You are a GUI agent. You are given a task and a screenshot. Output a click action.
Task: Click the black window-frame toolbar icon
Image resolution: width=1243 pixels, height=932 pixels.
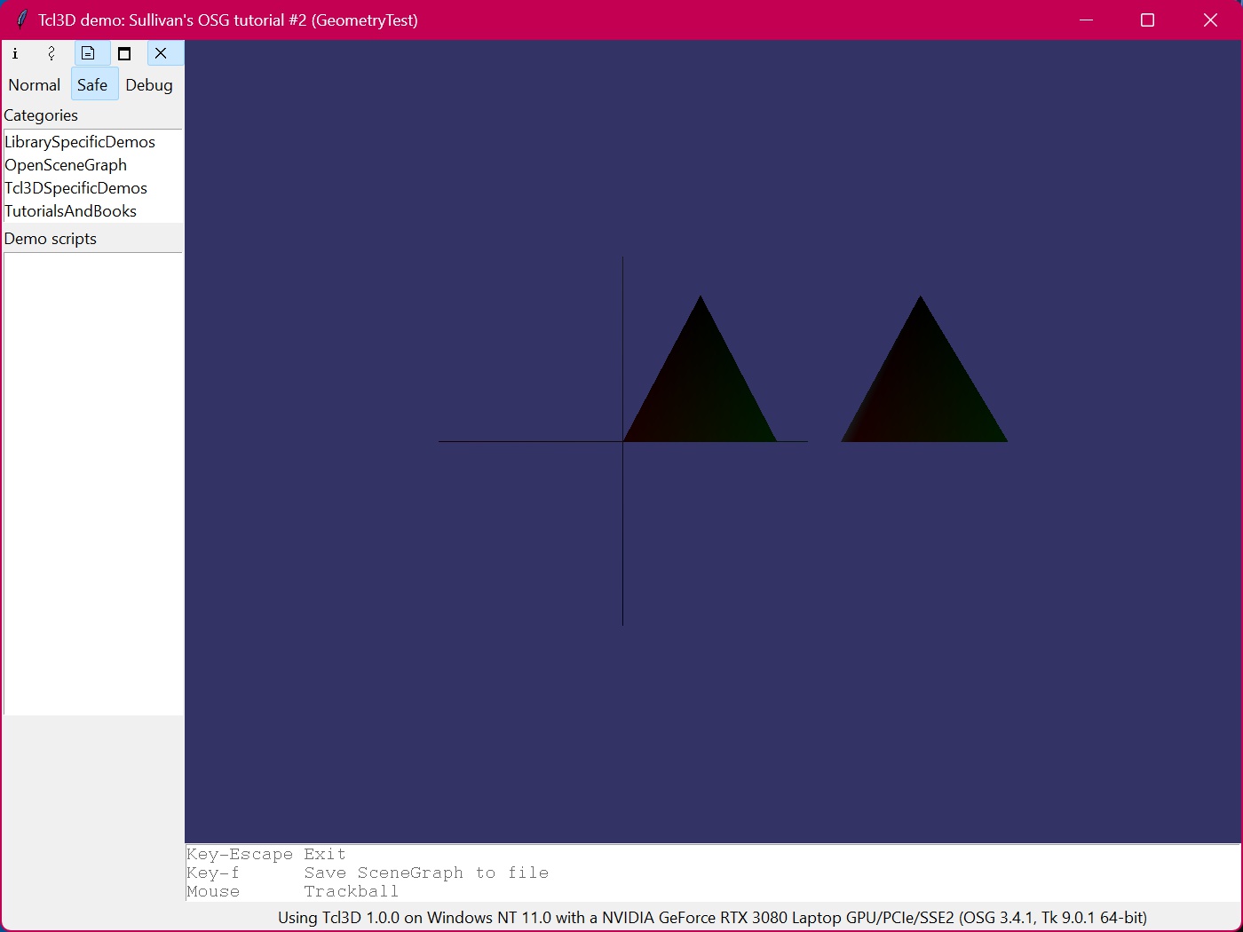pyautogui.click(x=124, y=53)
